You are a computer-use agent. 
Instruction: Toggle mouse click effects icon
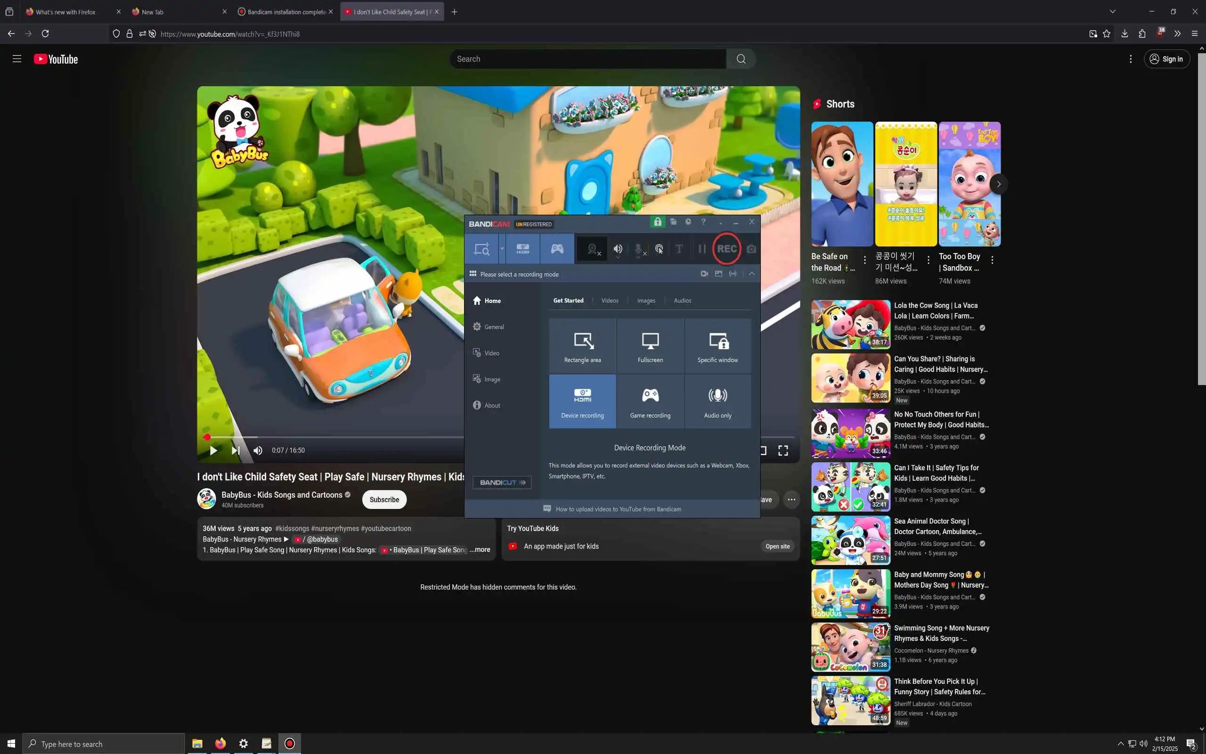click(x=659, y=249)
